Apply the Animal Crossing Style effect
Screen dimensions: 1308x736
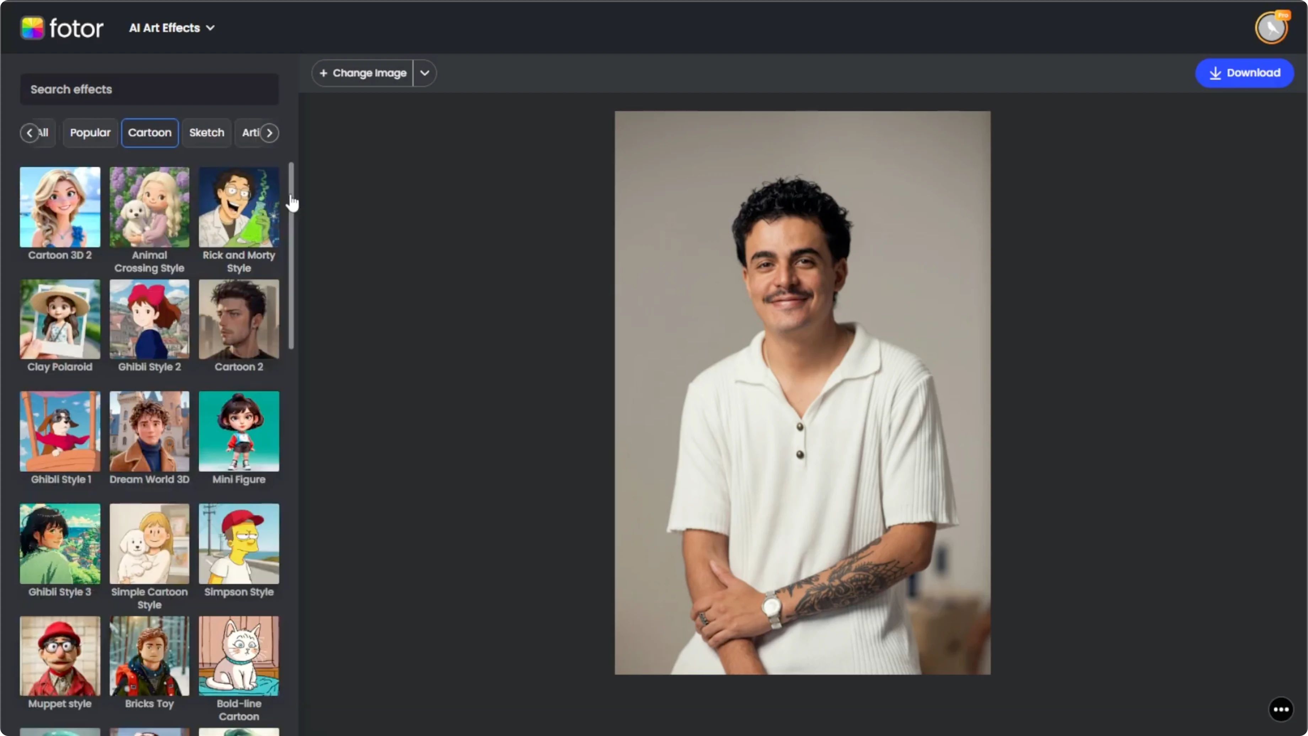click(x=149, y=207)
